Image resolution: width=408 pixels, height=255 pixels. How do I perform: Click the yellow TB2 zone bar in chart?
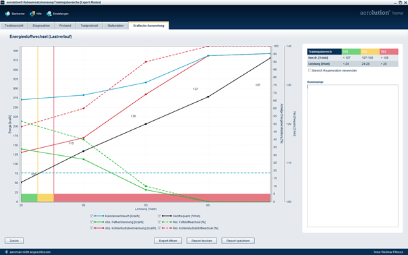coord(46,198)
